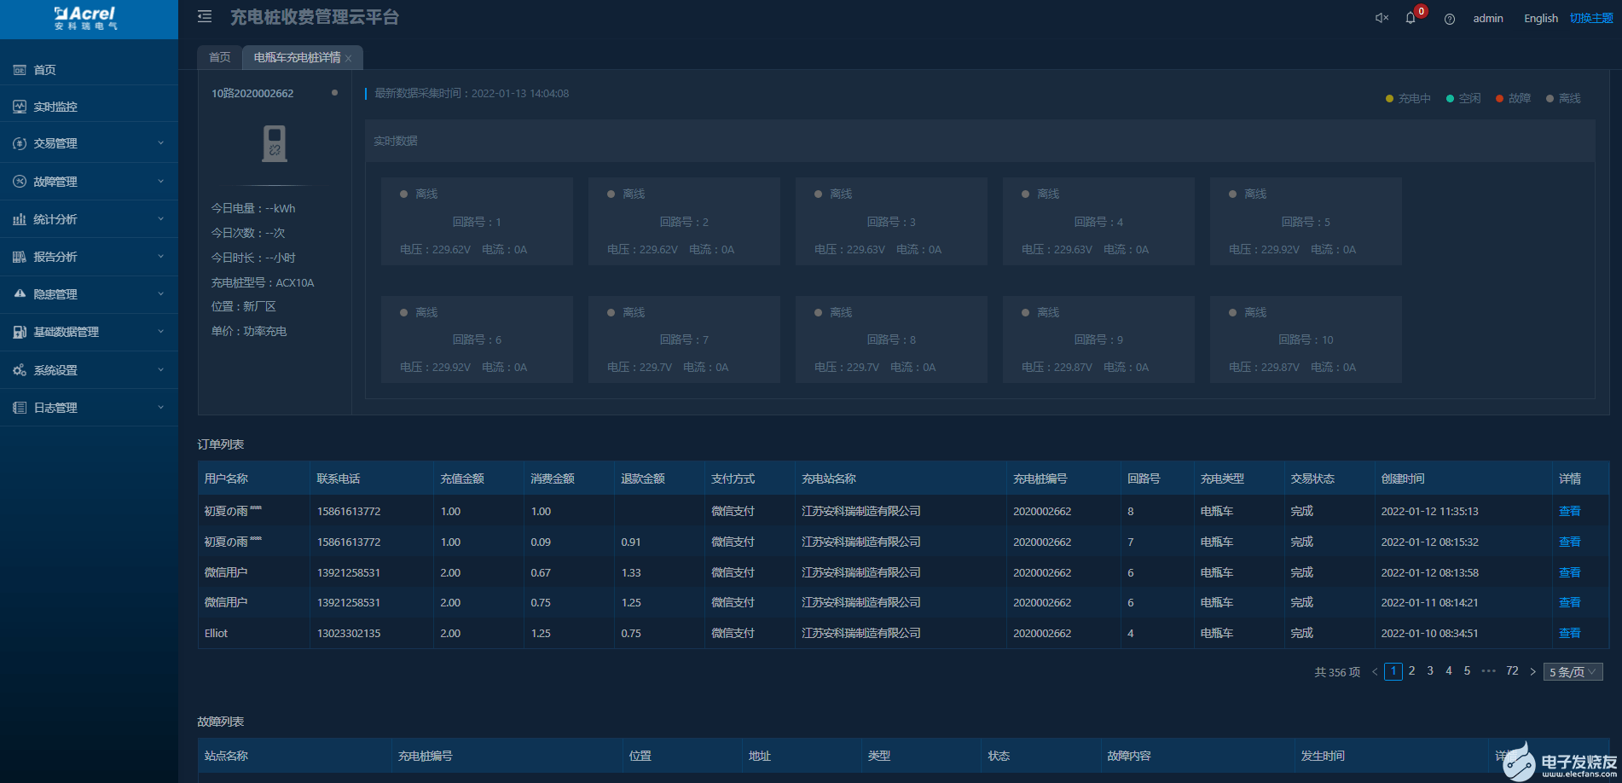Click the pagination ellipsis jump button
The height and width of the screenshot is (783, 1622).
[1489, 671]
